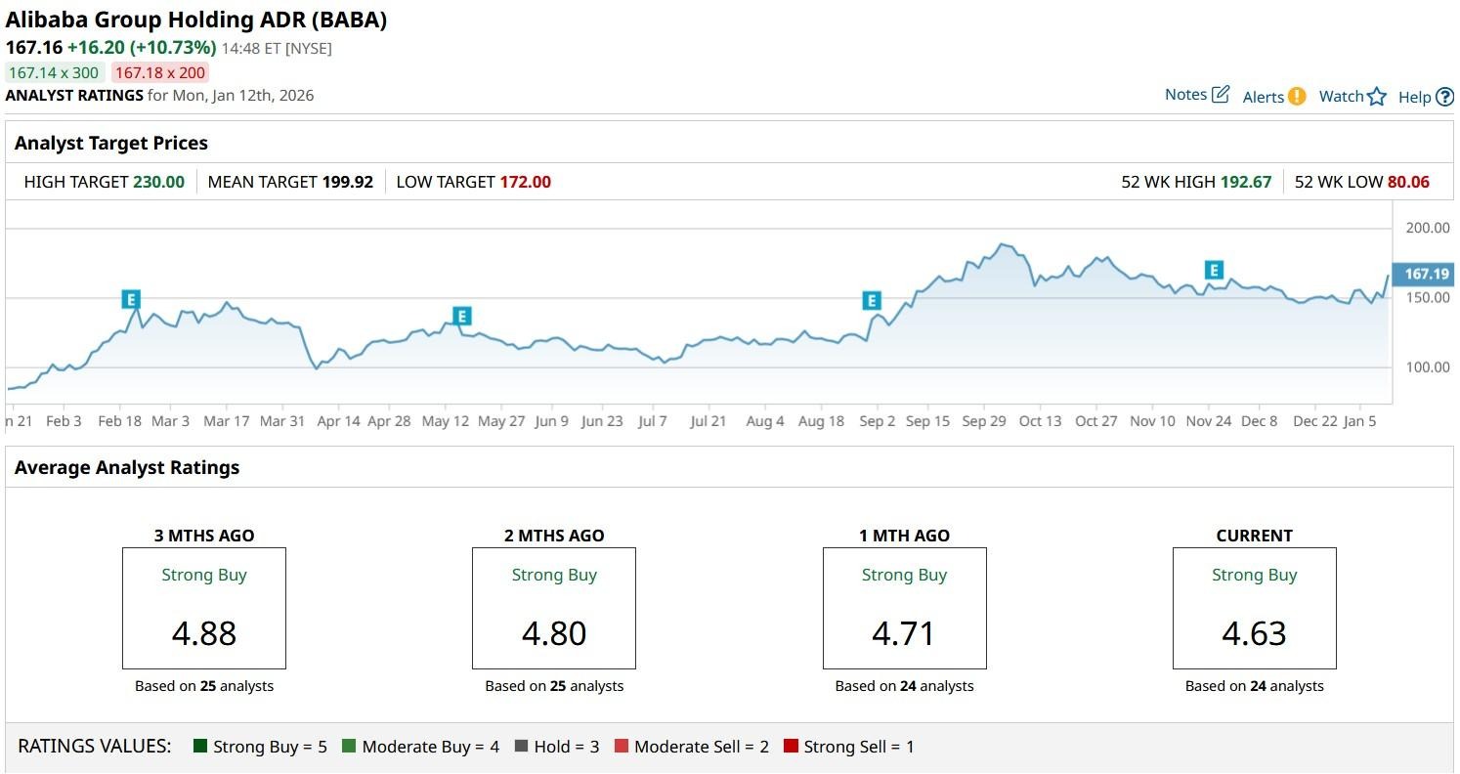Click the 167.19 current price chart label

[x=1426, y=275]
